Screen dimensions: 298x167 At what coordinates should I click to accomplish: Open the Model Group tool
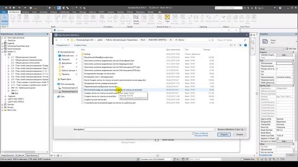coord(136,19)
